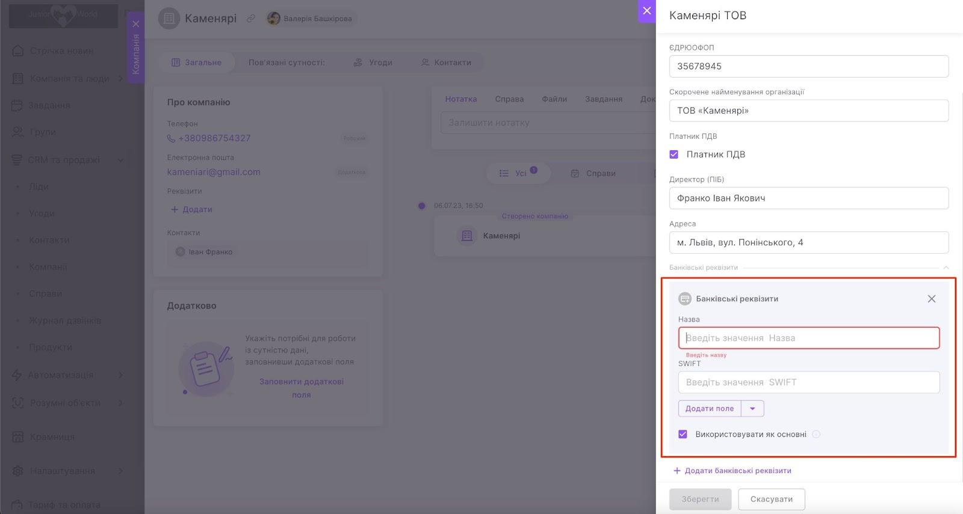Expand Розумні об'єкти sidebar menu
Viewport: 963px width, 514px height.
click(x=120, y=403)
